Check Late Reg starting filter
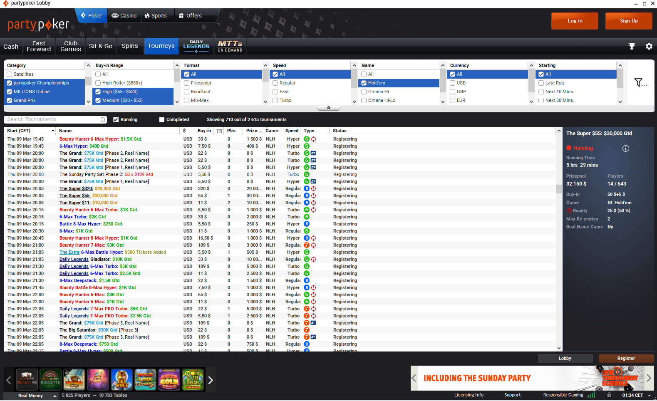 point(541,83)
